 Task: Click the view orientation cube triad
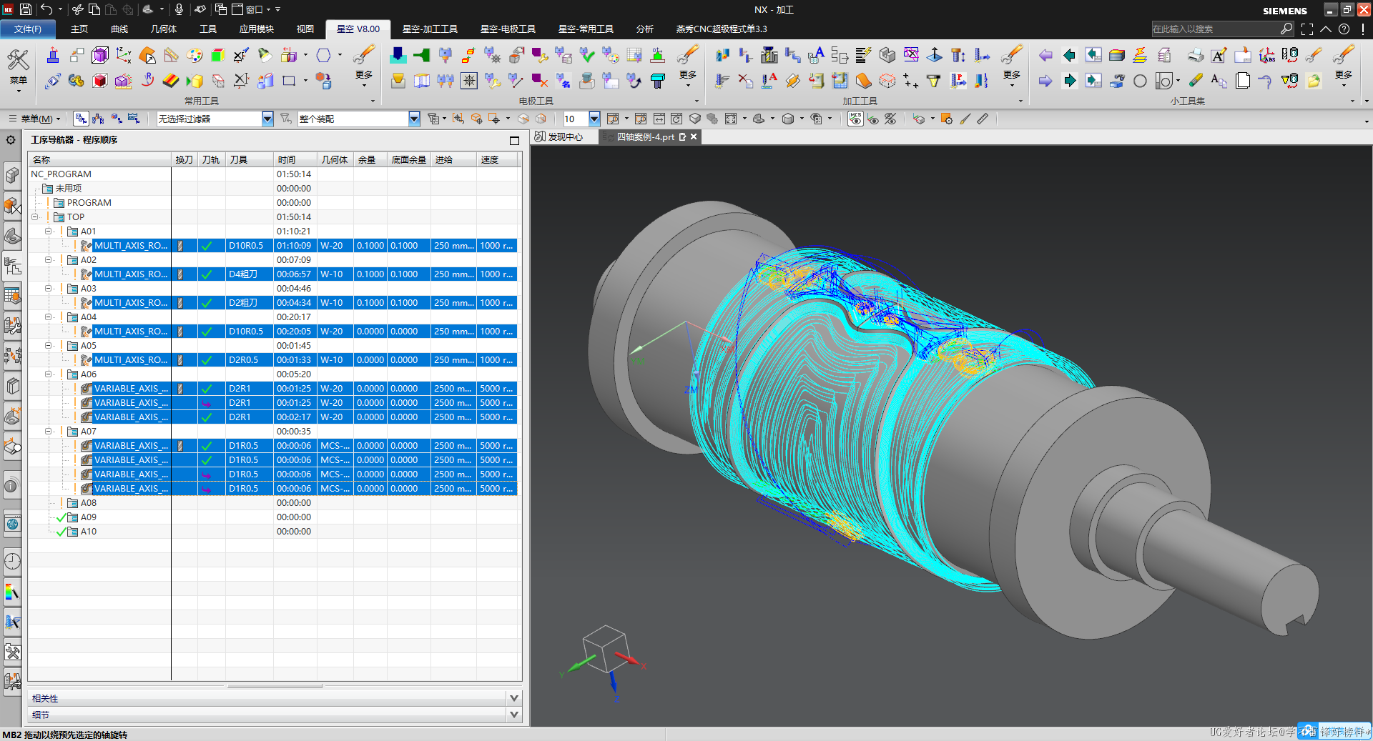(x=605, y=649)
